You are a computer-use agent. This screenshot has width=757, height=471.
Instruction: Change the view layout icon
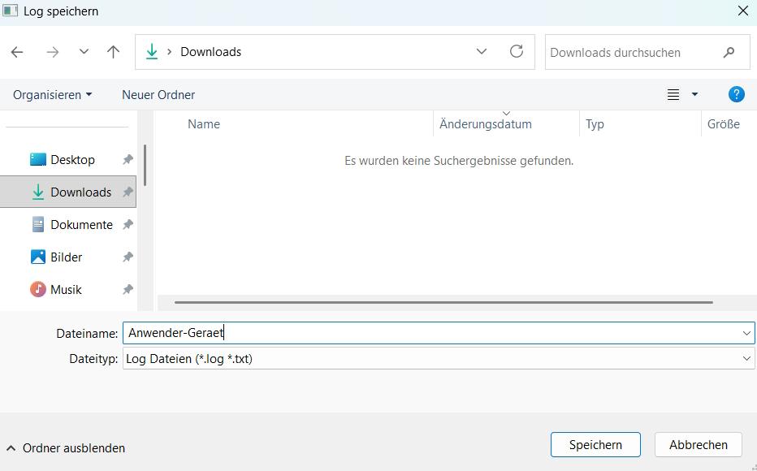[x=673, y=94]
